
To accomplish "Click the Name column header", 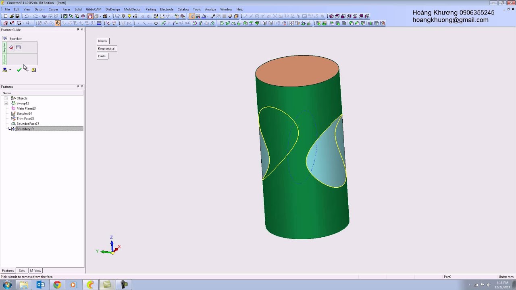I will [42, 93].
